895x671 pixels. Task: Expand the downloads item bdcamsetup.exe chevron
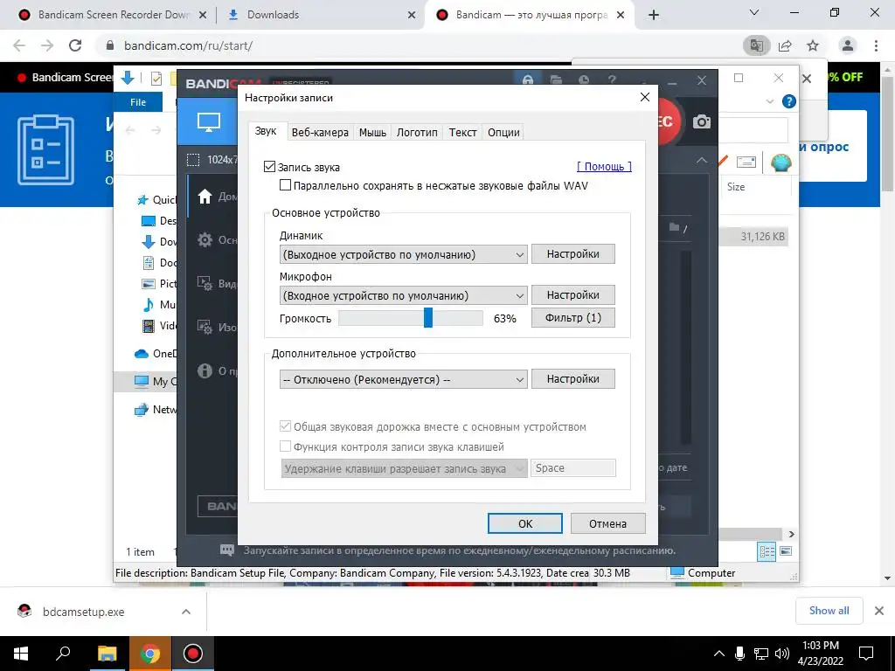[x=186, y=612]
